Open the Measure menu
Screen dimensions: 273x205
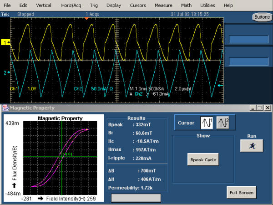click(x=163, y=5)
